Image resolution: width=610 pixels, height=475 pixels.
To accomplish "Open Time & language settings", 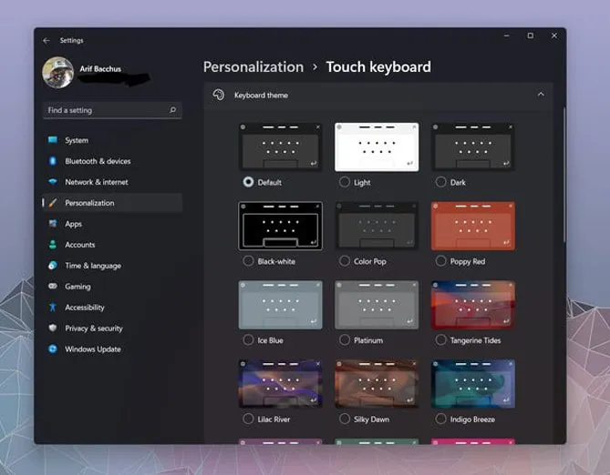I will (92, 266).
